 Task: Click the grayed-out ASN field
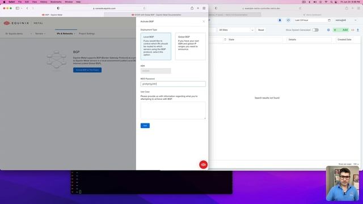155,71
